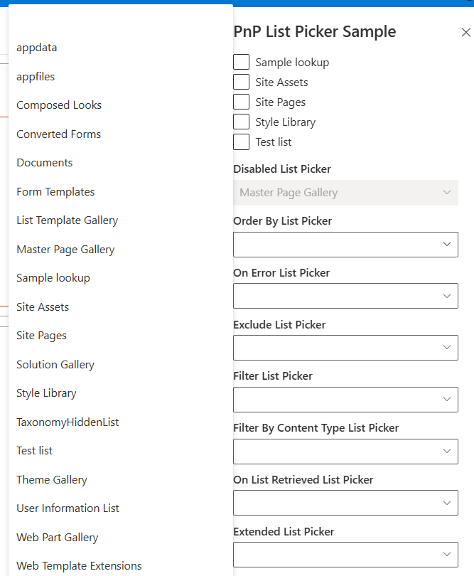Select User Information List option
The height and width of the screenshot is (576, 474).
(68, 508)
